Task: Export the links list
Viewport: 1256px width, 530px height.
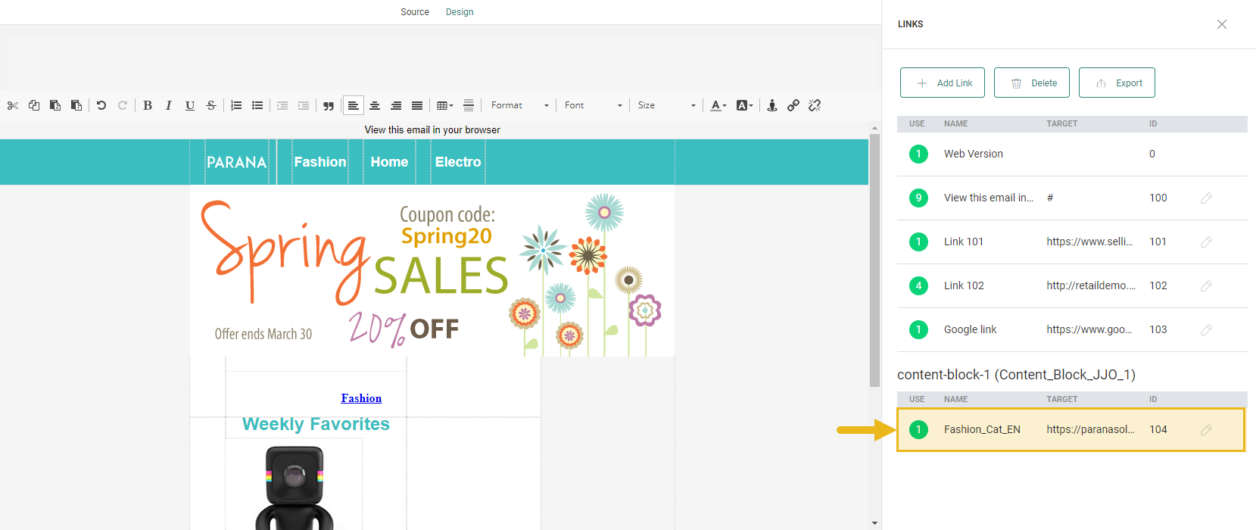Action: [1117, 83]
